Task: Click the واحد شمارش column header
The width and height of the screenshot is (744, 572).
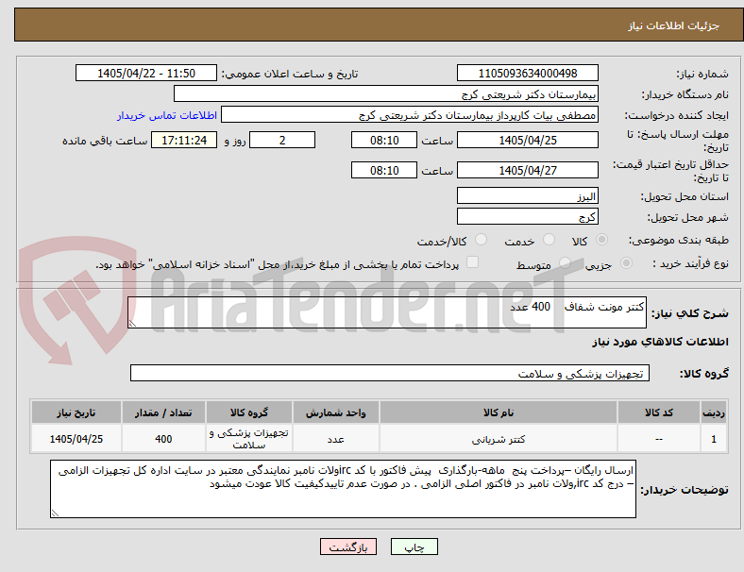Action: click(x=336, y=412)
